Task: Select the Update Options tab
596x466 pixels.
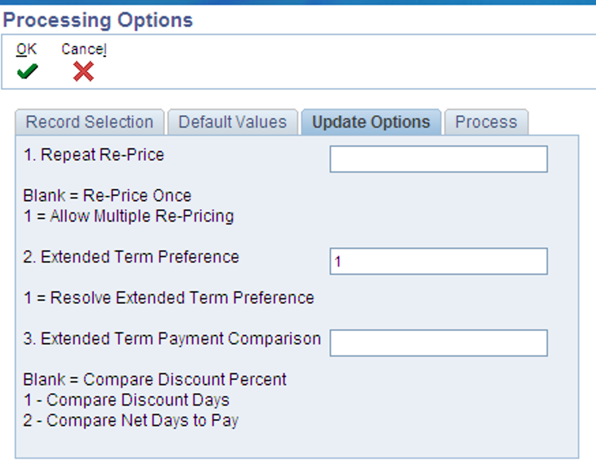Action: (371, 122)
